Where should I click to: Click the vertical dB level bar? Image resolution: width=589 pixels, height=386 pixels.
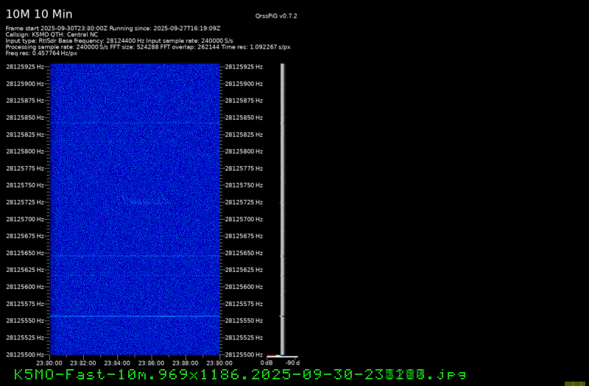(x=282, y=206)
